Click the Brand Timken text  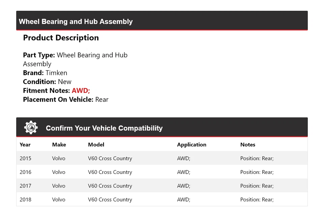[x=45, y=73]
